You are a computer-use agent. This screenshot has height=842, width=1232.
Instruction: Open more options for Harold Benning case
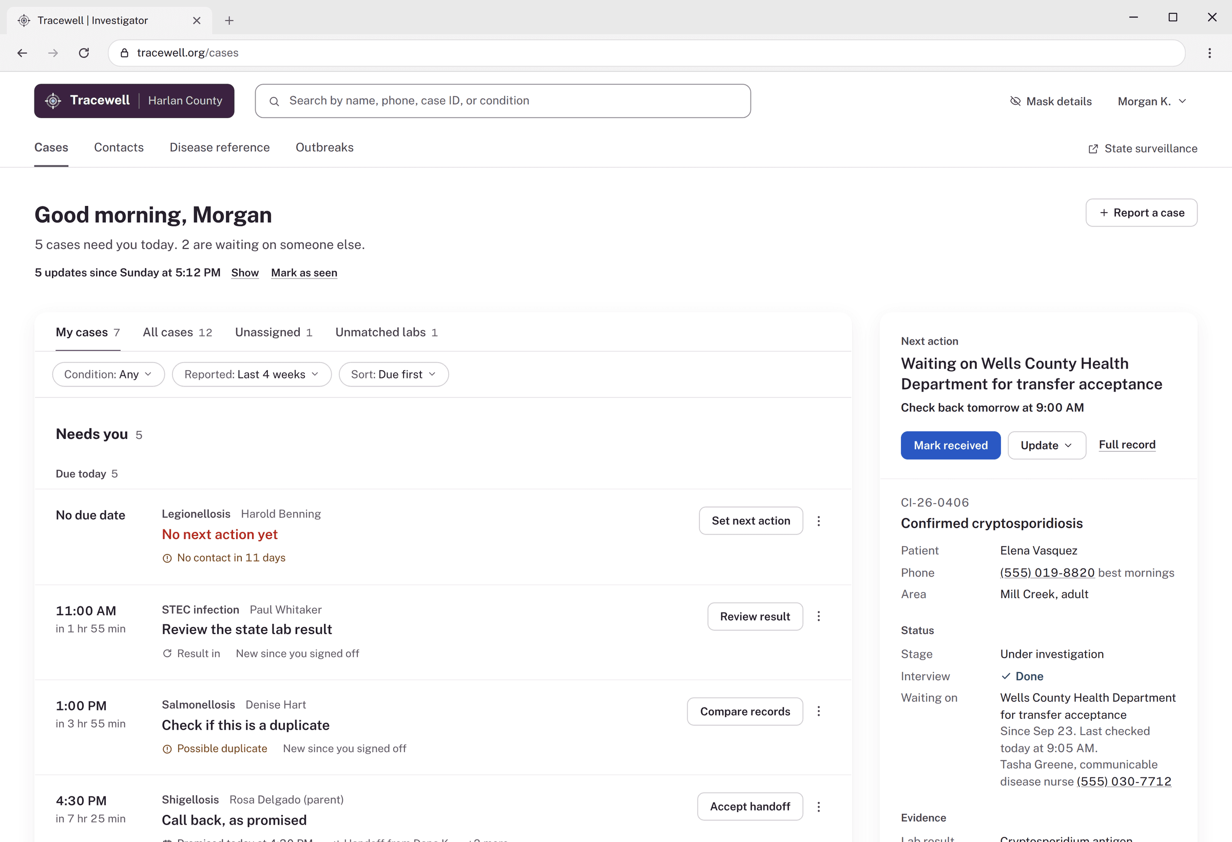point(818,521)
